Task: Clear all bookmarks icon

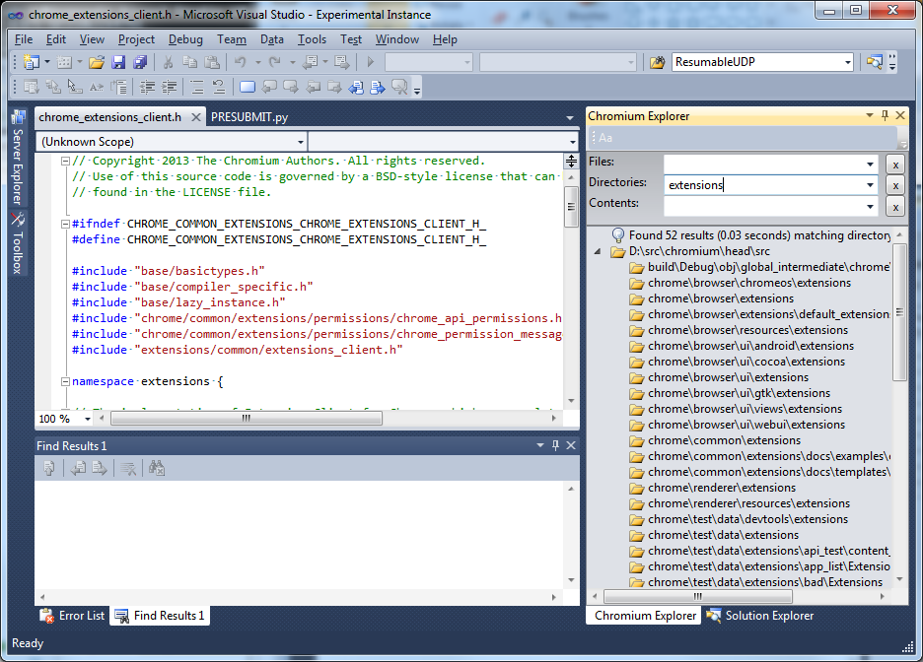Action: pos(399,88)
